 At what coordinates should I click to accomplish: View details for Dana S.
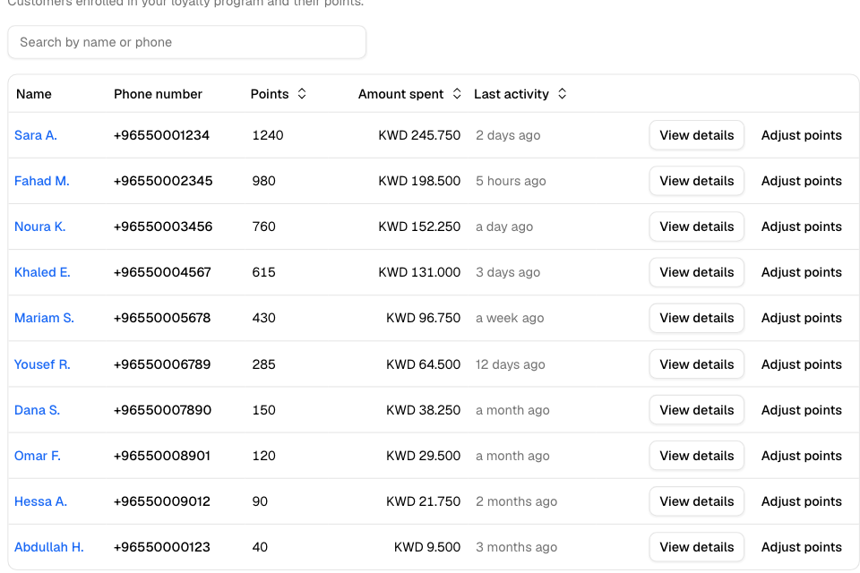point(697,410)
